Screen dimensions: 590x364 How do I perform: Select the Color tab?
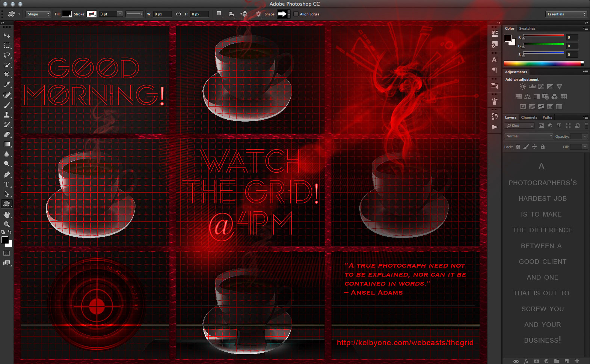(510, 29)
